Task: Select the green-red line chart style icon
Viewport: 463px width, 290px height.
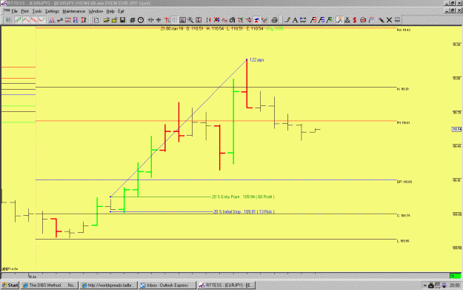Action: point(26,20)
